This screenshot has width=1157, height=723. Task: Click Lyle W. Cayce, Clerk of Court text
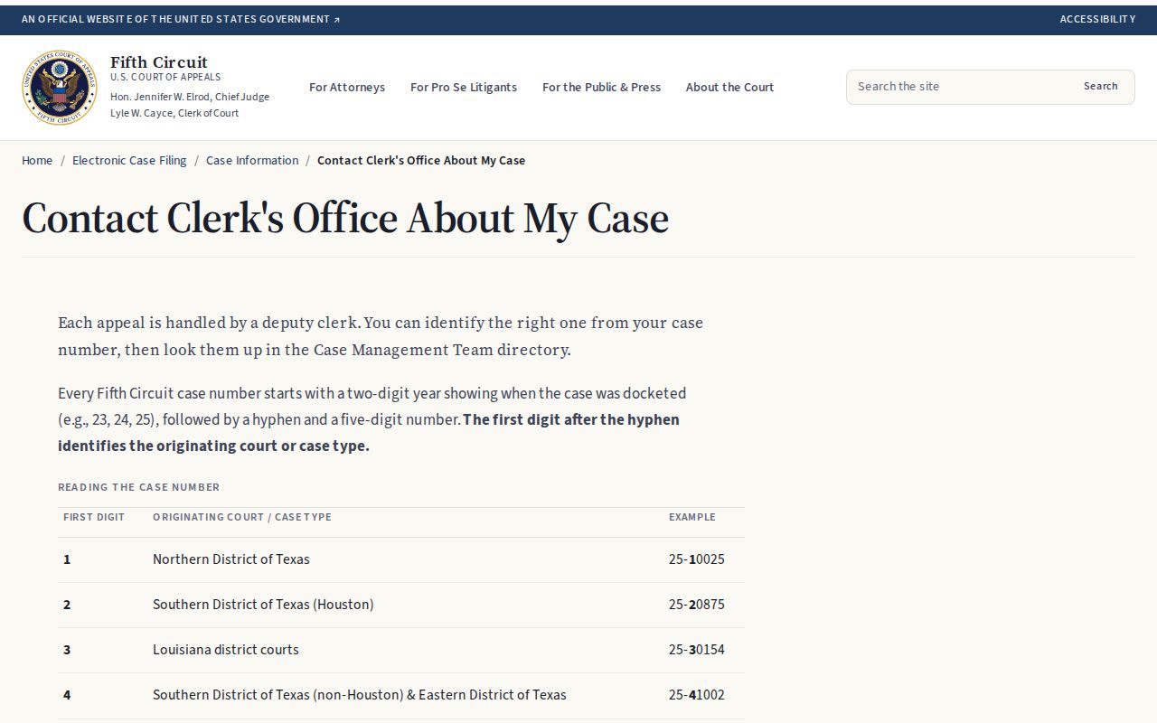tap(174, 113)
